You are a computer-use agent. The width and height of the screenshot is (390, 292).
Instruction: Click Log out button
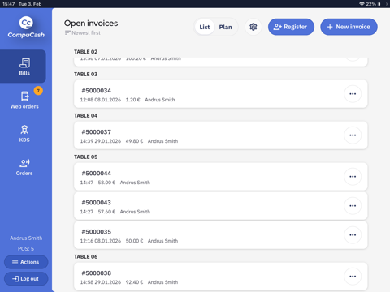tap(26, 279)
